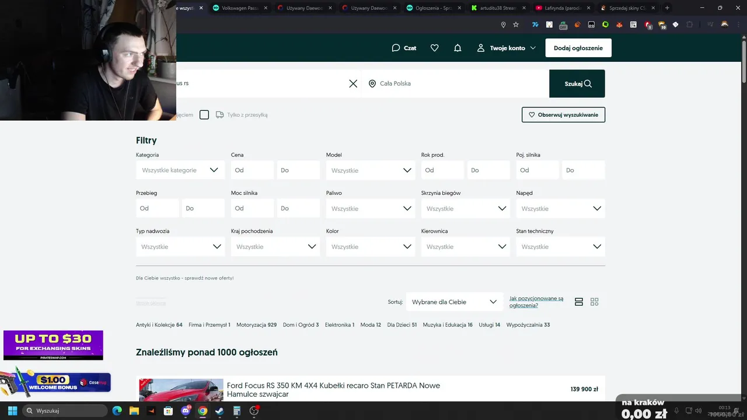Click the Cena Od input field
Screen dimensions: 747x420
click(252, 170)
